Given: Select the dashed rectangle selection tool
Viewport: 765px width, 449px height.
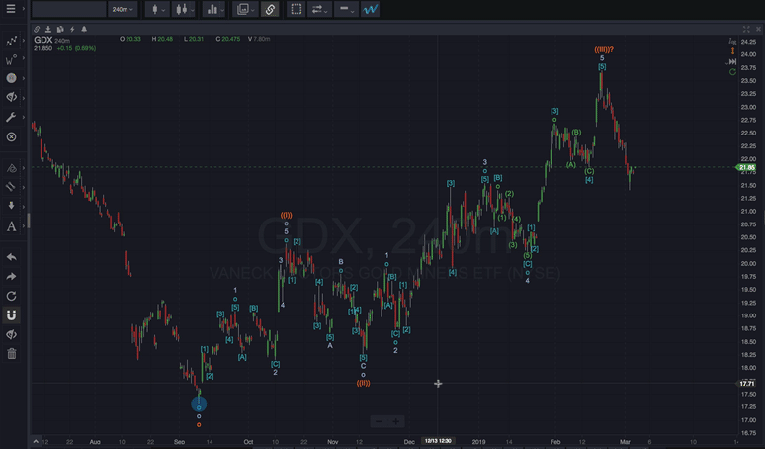Looking at the screenshot, I should tap(297, 9).
